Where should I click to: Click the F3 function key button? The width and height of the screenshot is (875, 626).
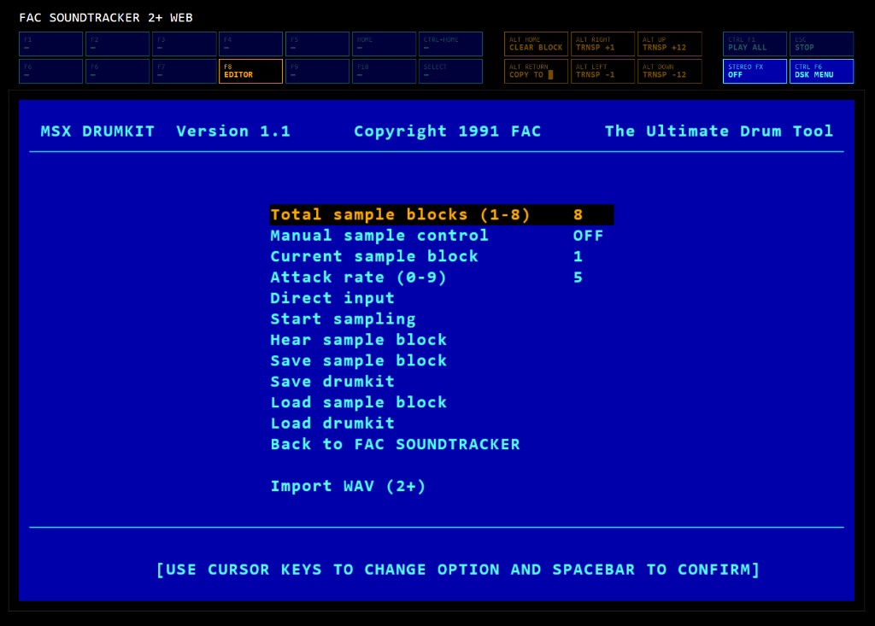(x=185, y=44)
